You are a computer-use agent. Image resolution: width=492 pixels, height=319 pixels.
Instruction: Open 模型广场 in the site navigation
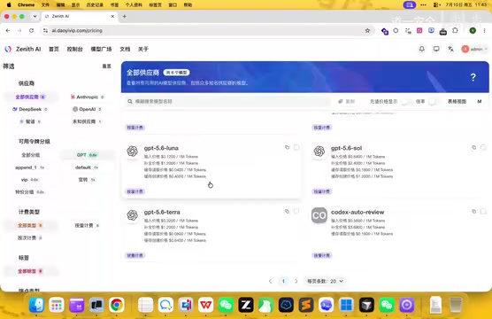pyautogui.click(x=101, y=49)
